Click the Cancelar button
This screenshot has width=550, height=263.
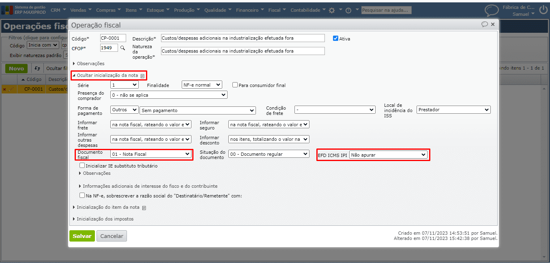[x=112, y=236]
